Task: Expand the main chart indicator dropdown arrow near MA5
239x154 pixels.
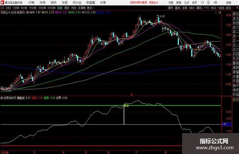Action: (28, 12)
